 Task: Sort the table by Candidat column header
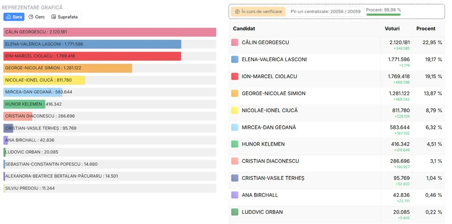click(244, 29)
